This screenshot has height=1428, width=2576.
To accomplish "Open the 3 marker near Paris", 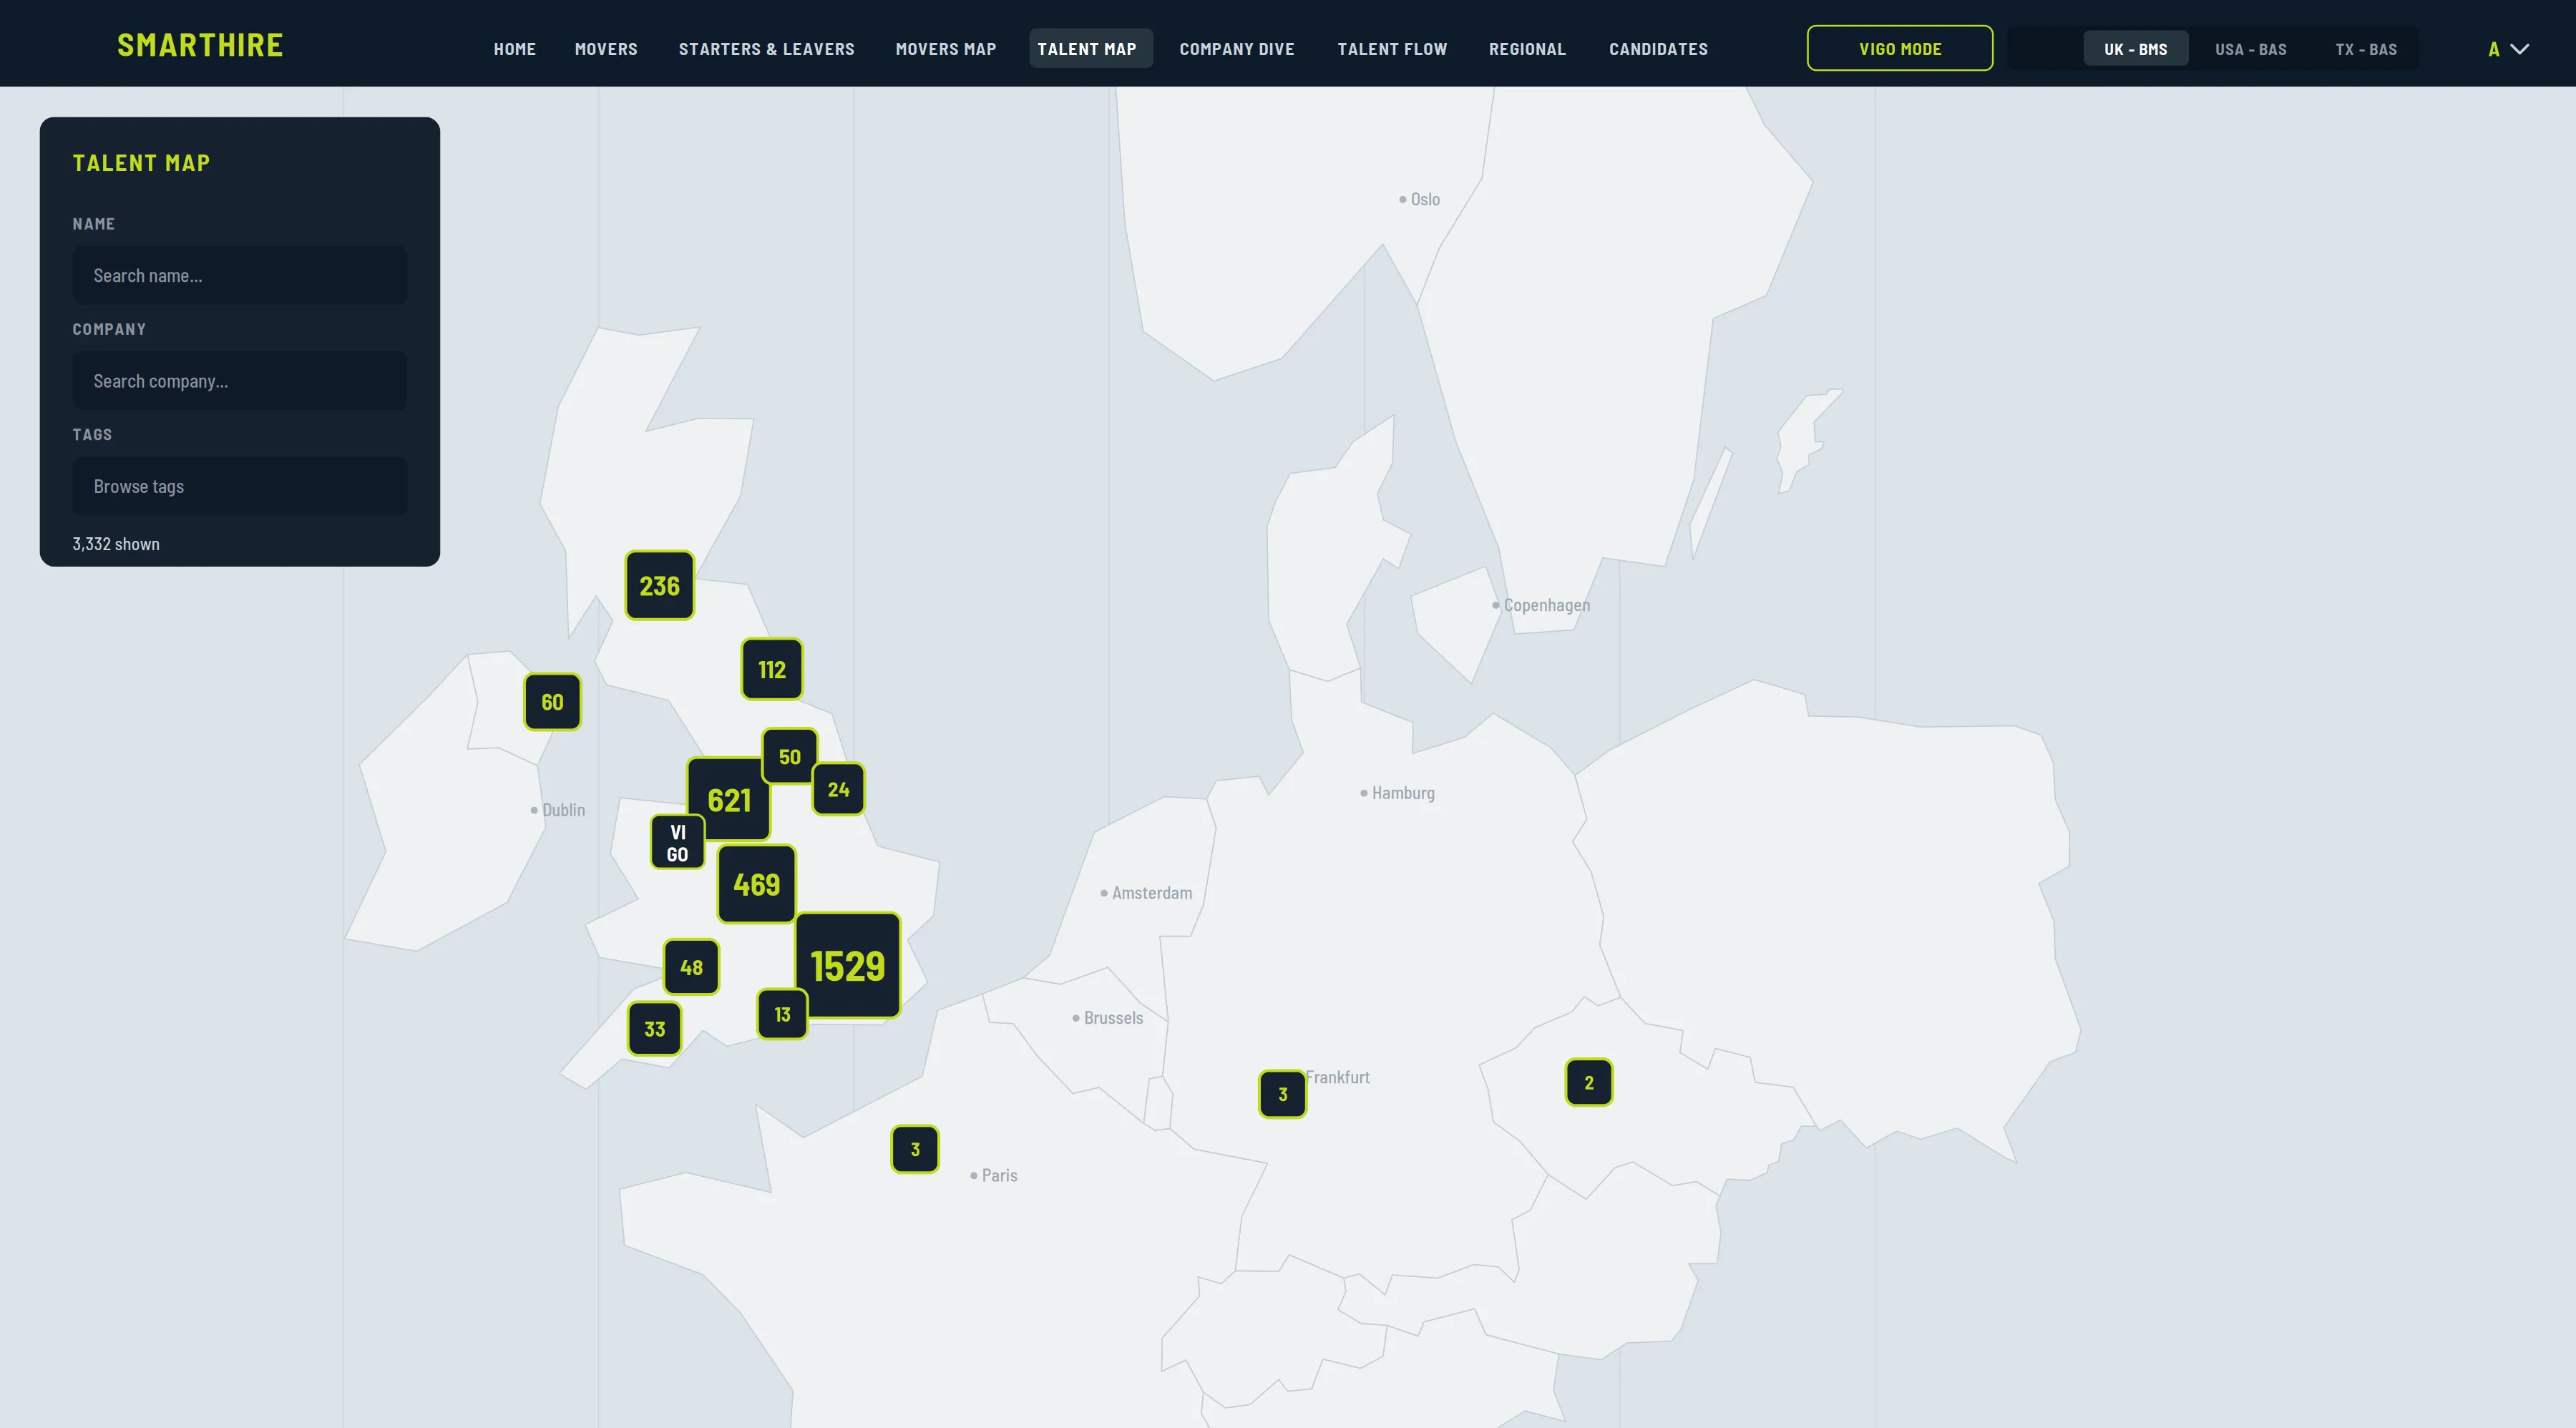I will [915, 1150].
